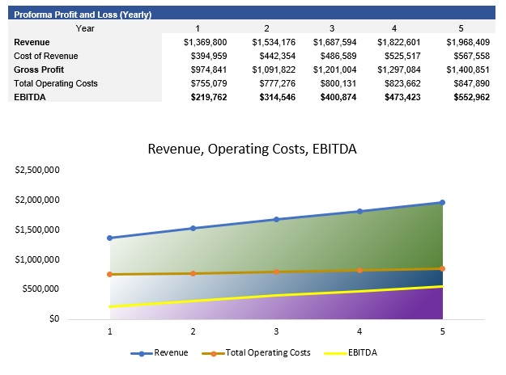Image resolution: width=506 pixels, height=375 pixels.
Task: Click the $2,500,000 axis label
Action: tap(37, 170)
